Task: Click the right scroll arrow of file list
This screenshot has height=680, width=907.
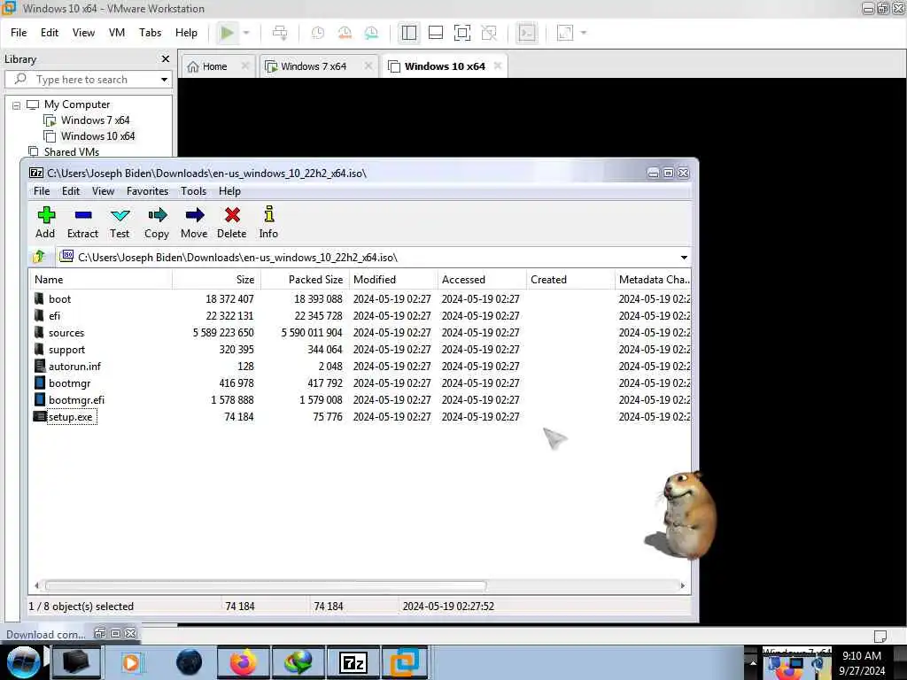Action: pyautogui.click(x=683, y=586)
